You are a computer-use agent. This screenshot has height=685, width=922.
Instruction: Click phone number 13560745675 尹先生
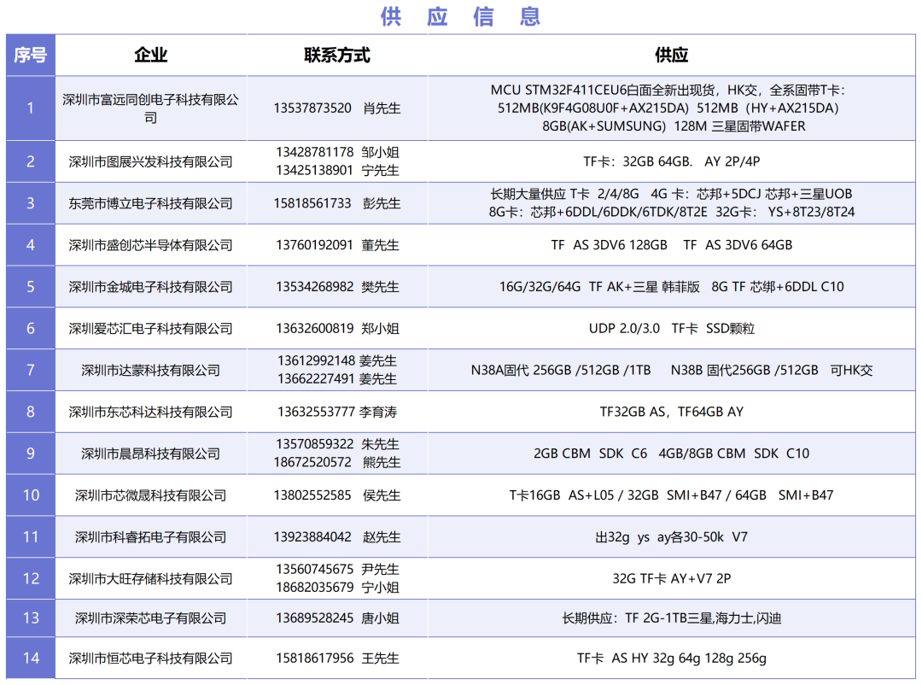point(337,570)
